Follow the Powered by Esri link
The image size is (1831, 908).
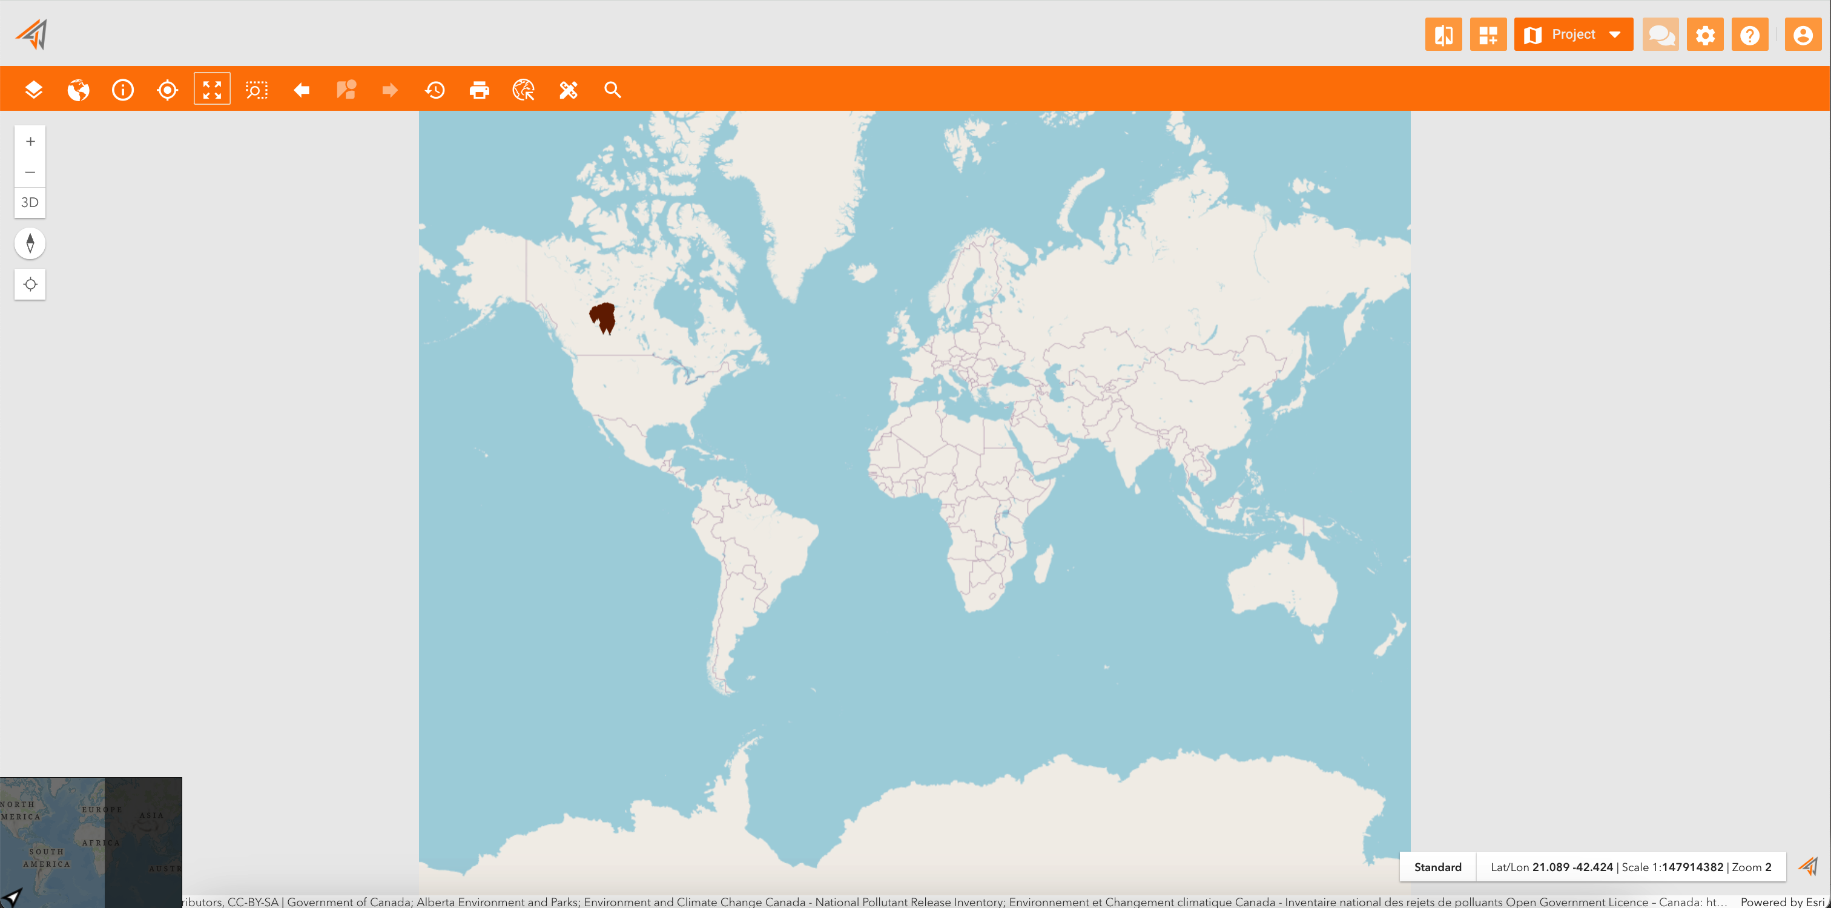1783,901
